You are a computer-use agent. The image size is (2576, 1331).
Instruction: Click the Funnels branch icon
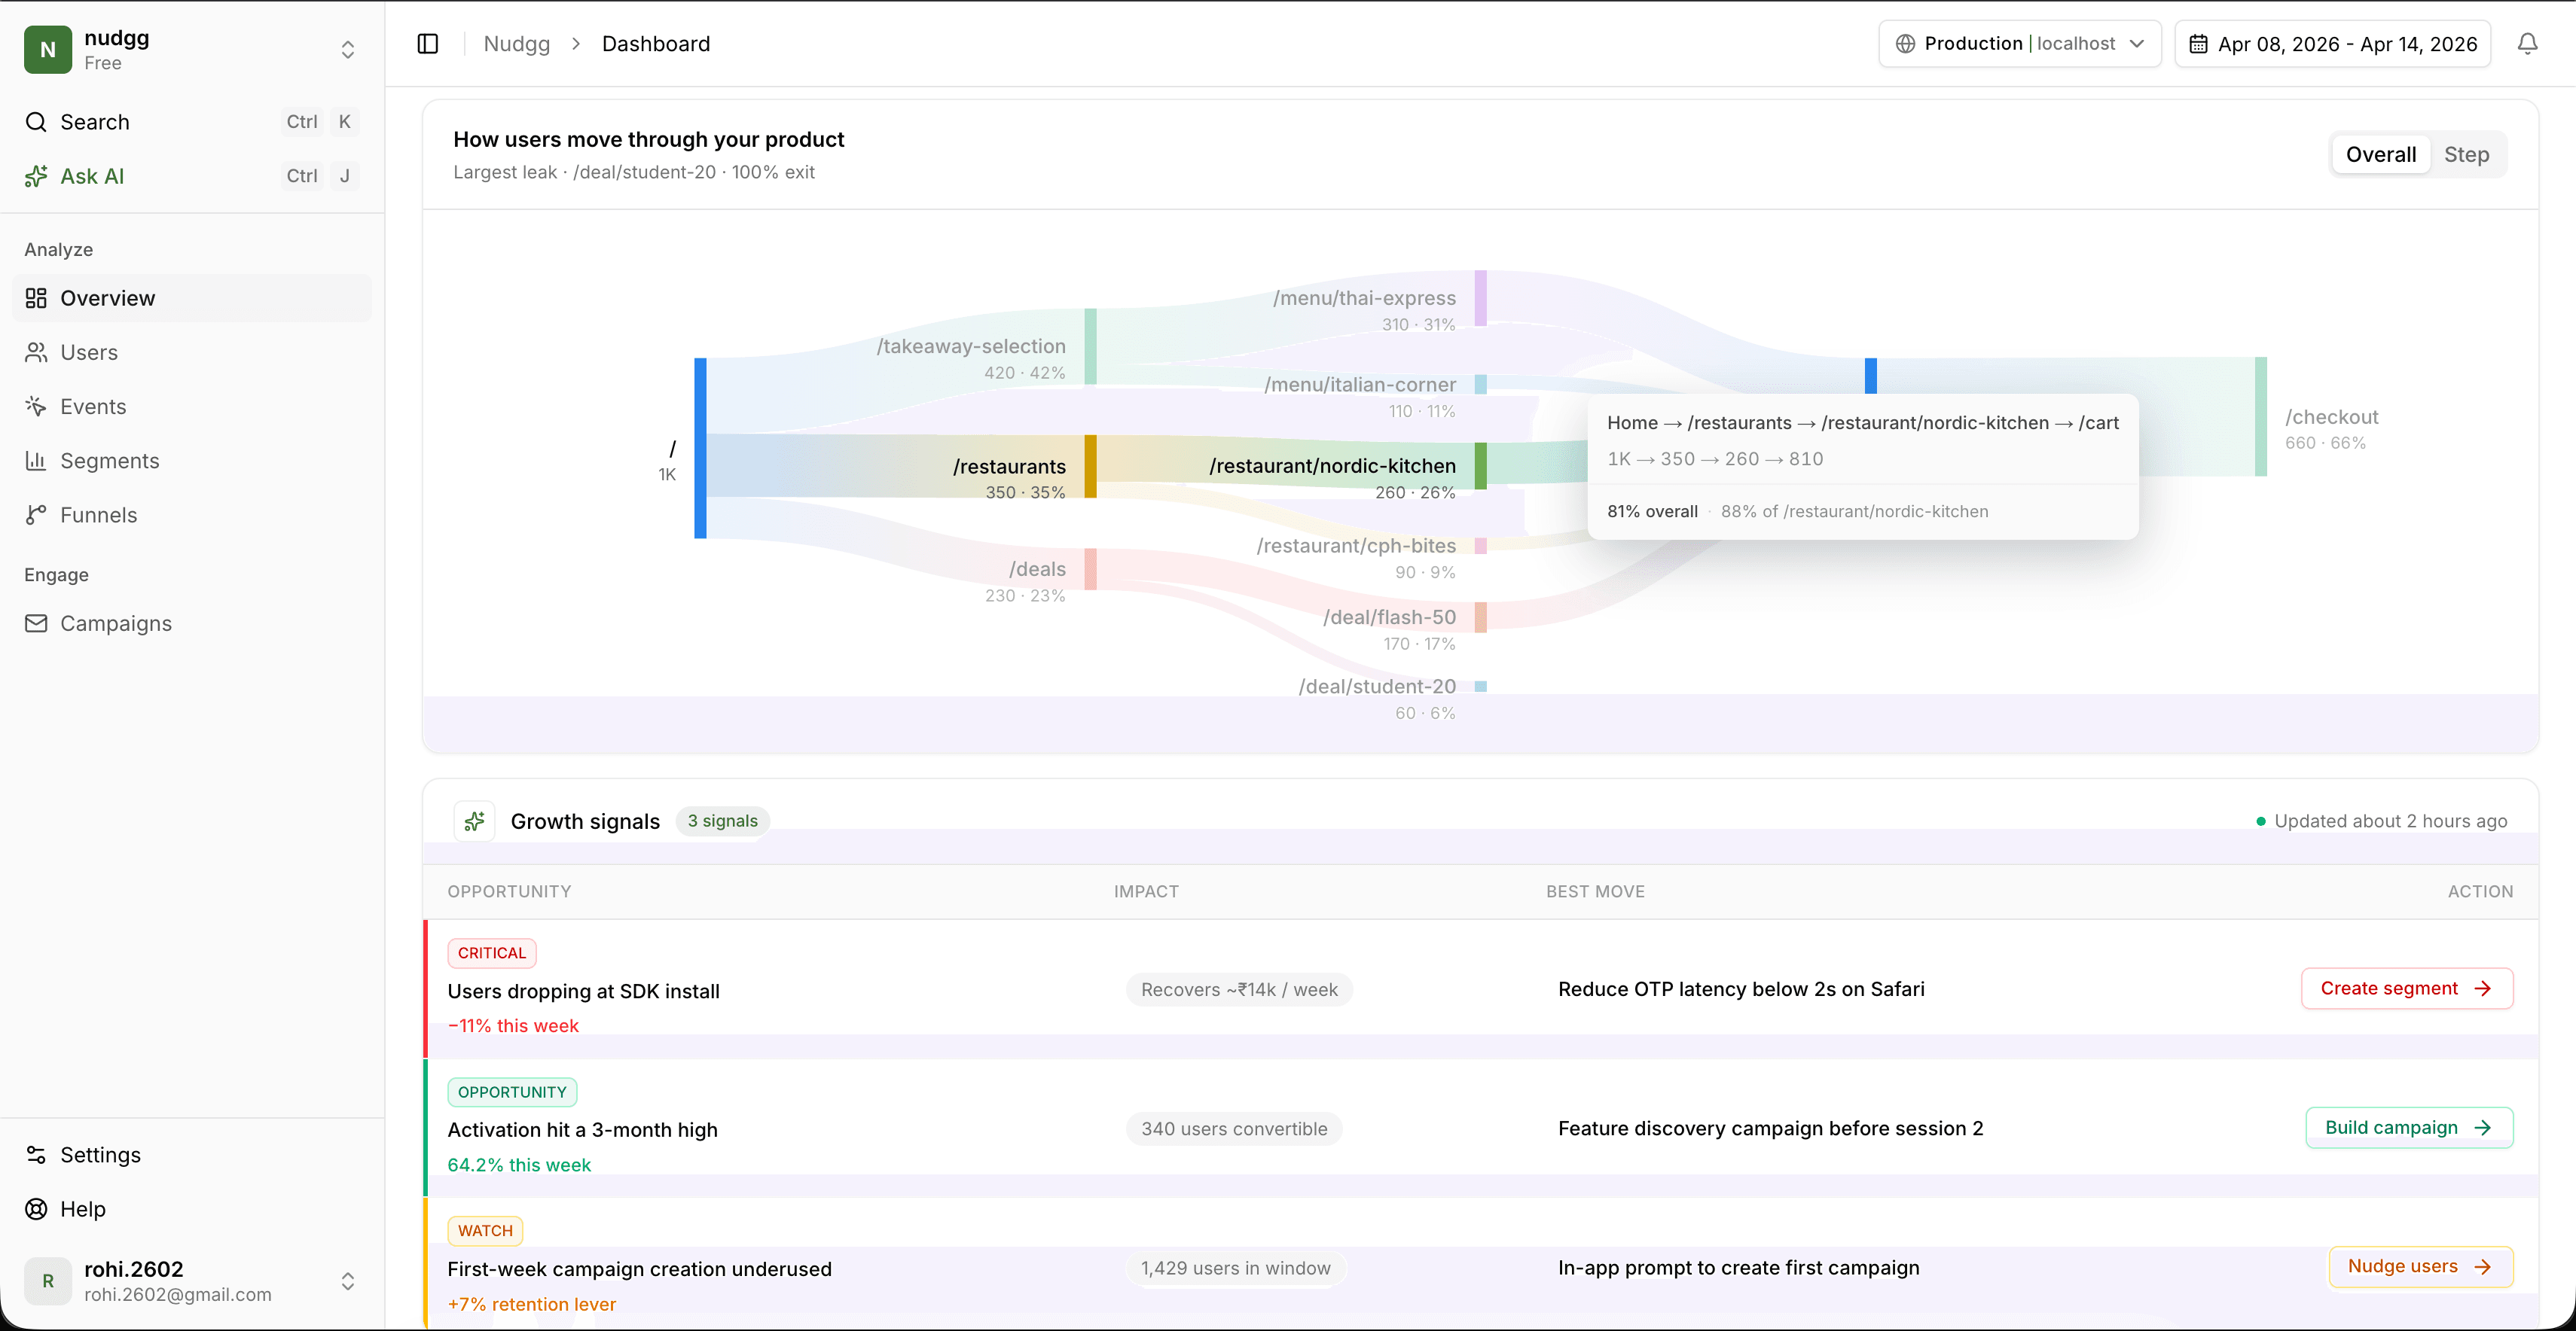tap(36, 515)
